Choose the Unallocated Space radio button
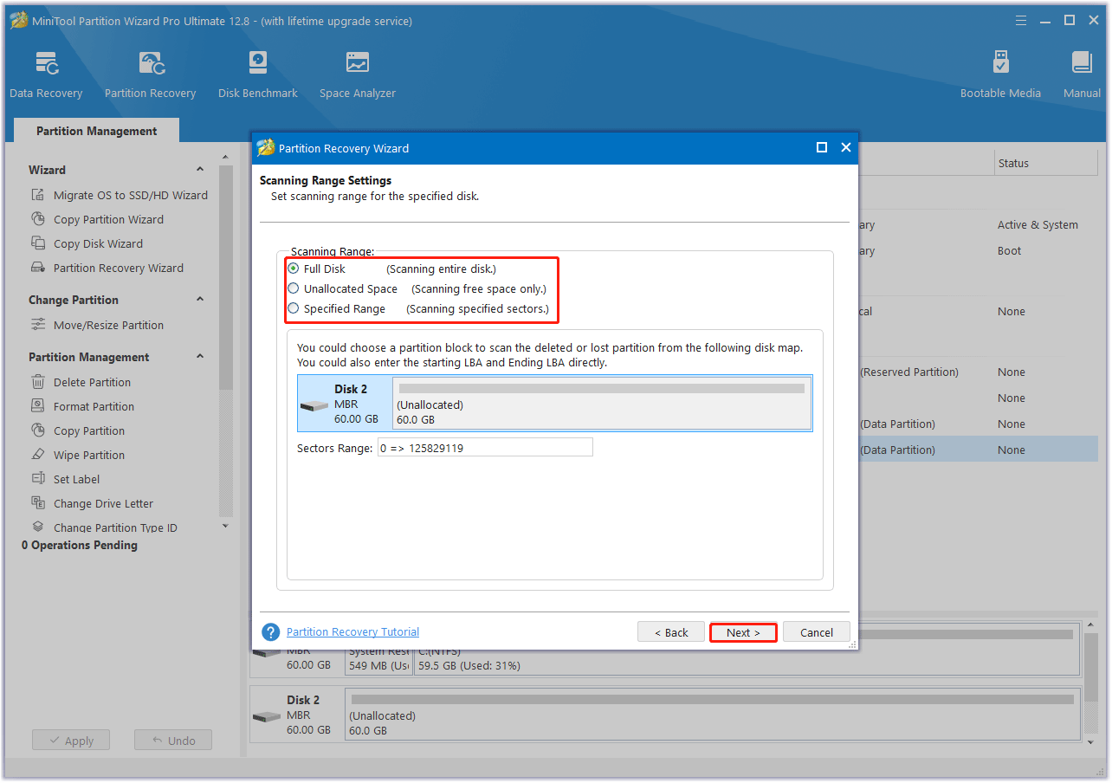Screen dimensions: 1112x783 [294, 288]
